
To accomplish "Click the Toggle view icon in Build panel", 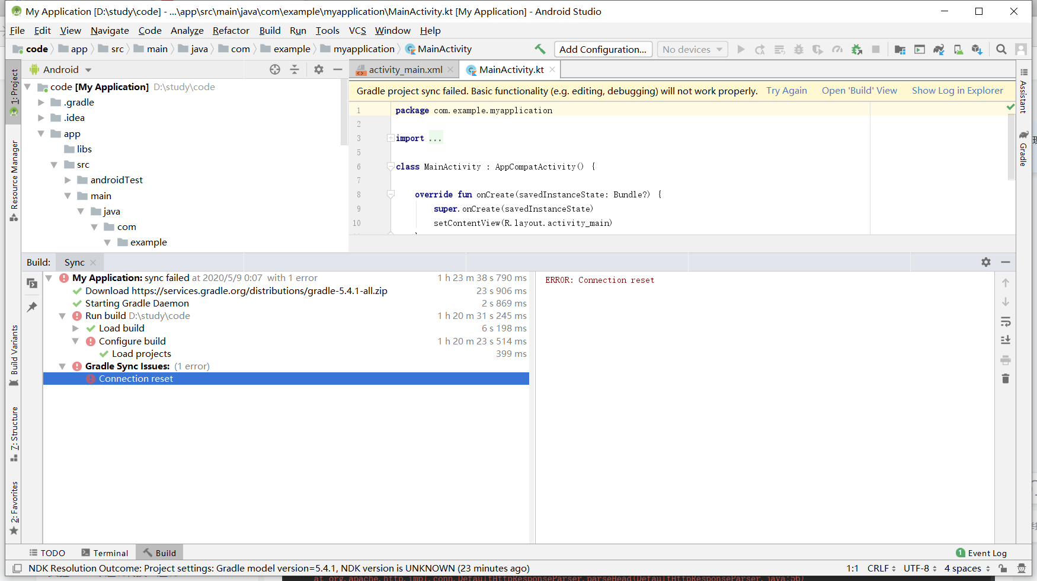I will 32,283.
